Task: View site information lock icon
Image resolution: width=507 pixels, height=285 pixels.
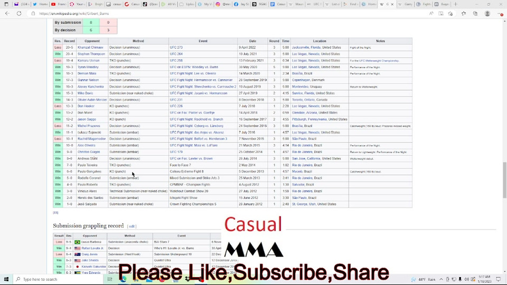Action: [33, 14]
